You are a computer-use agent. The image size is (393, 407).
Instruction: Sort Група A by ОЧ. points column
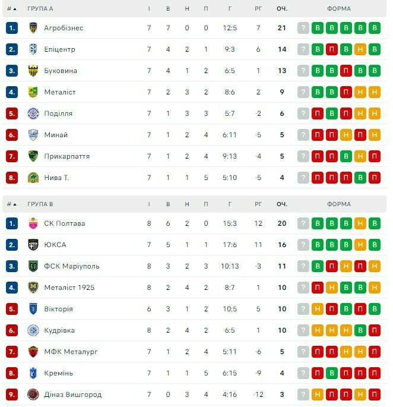(282, 9)
